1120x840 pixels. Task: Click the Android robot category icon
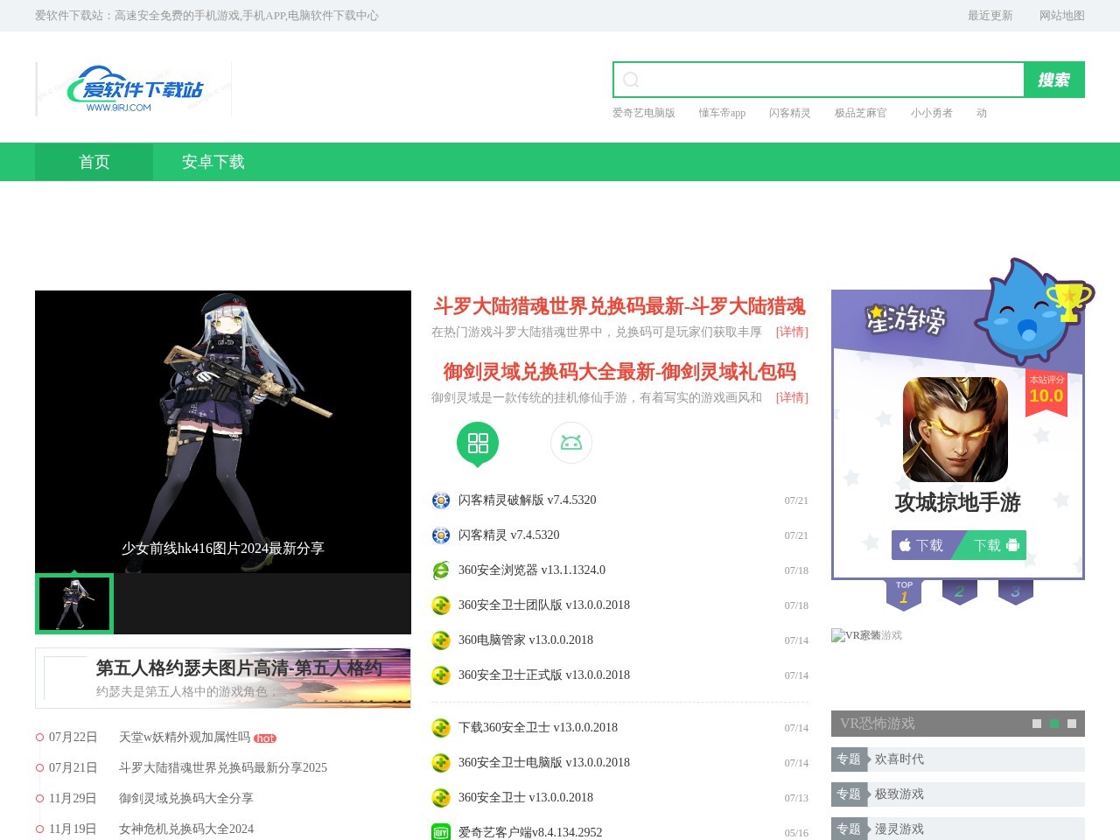click(571, 443)
